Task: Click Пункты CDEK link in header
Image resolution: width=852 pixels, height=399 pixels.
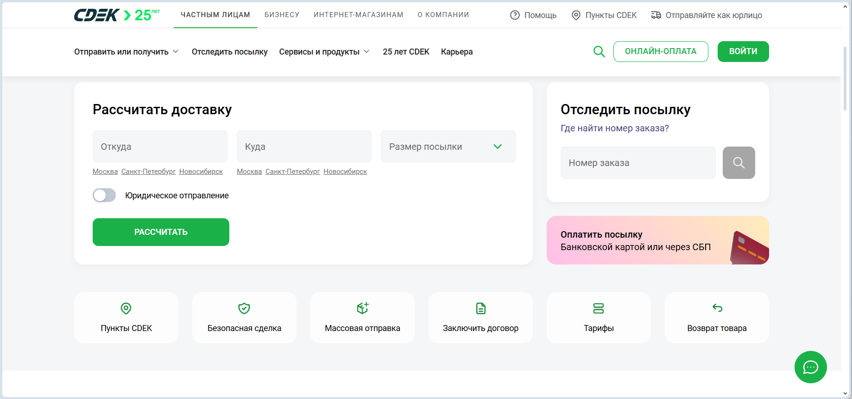Action: click(611, 15)
